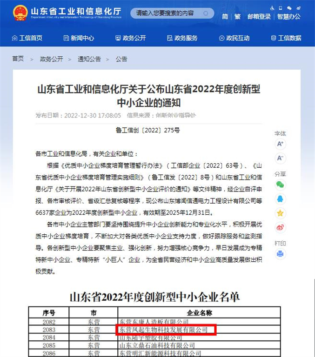
Task: Share to Qzone using star icon
Action: pyautogui.click(x=280, y=213)
